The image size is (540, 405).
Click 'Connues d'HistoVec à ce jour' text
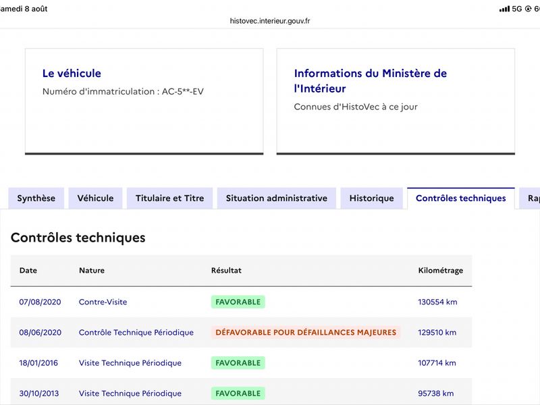356,107
